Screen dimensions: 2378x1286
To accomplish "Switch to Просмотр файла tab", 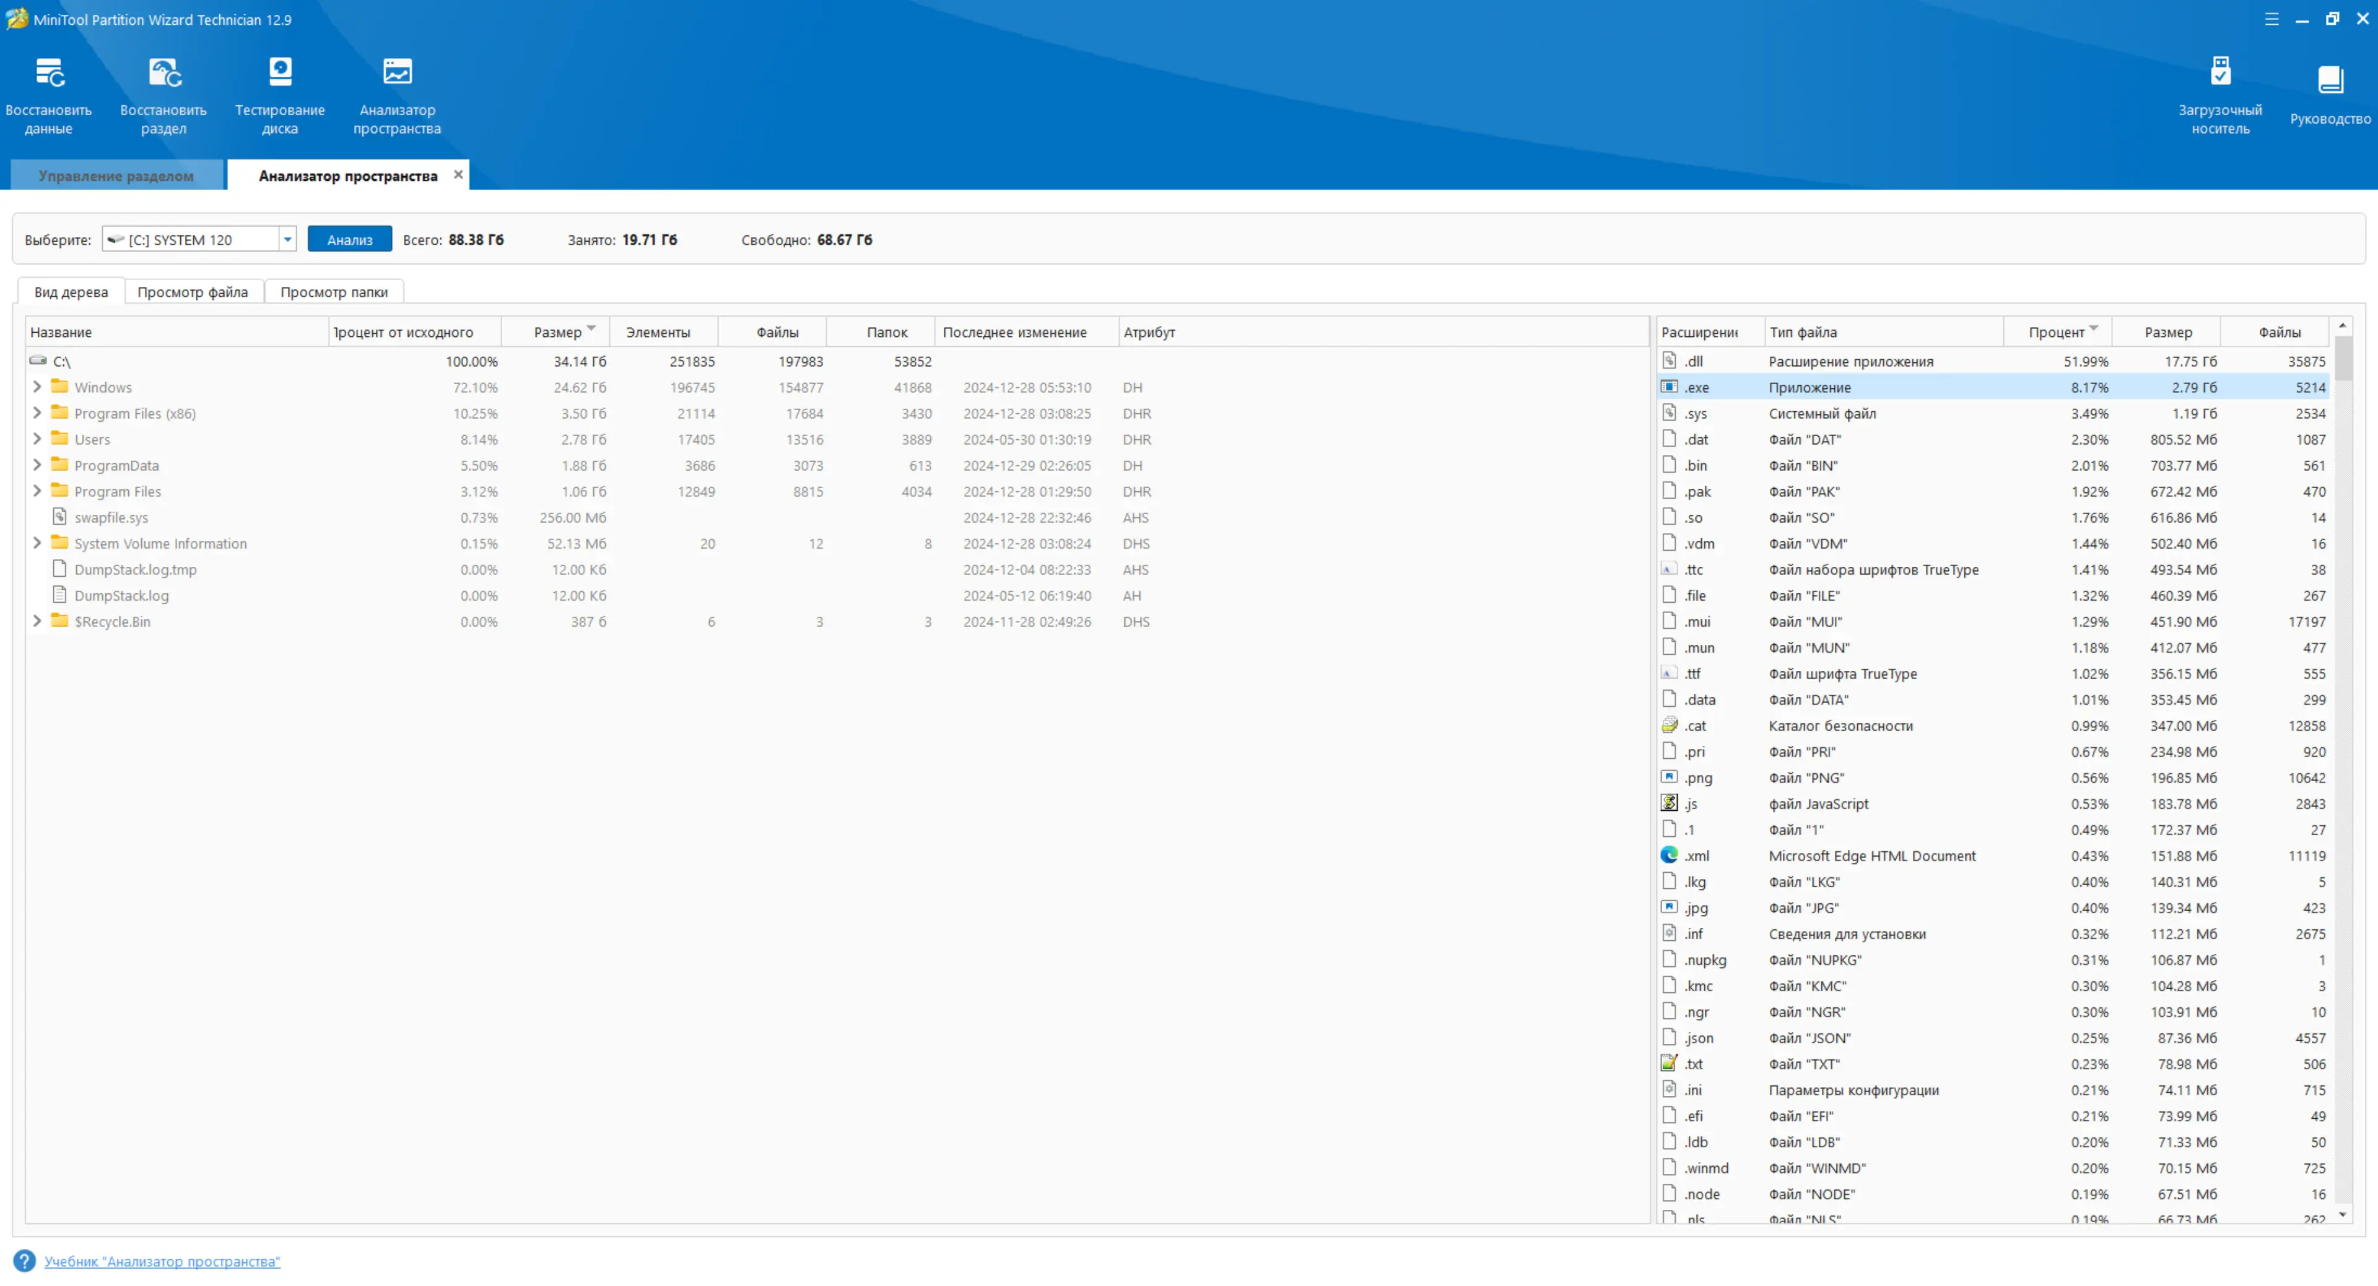I will [192, 292].
